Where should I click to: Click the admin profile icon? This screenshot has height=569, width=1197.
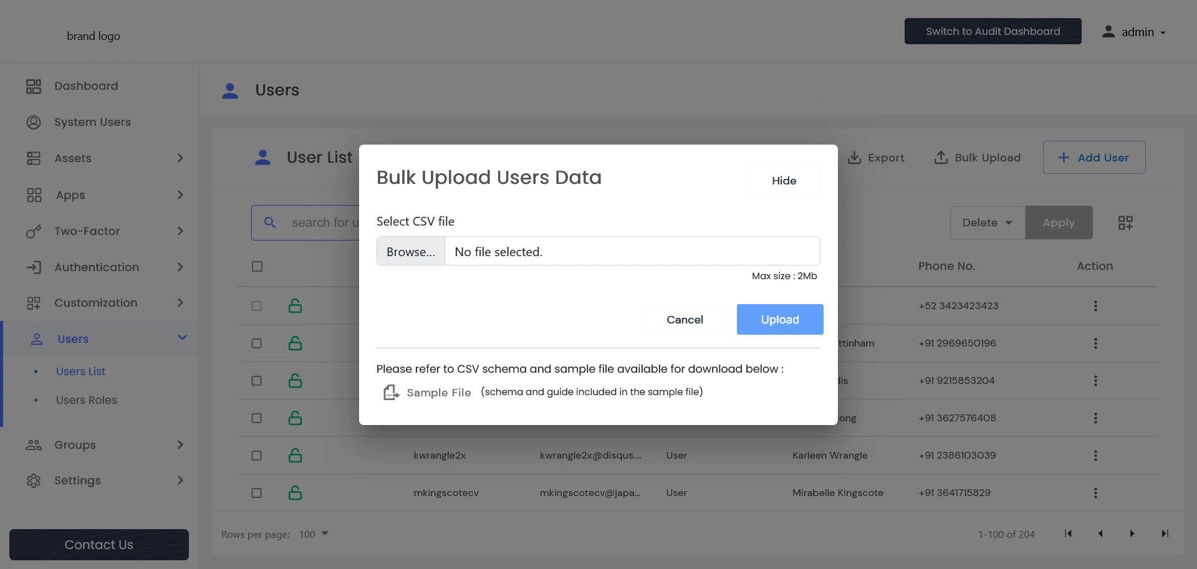click(x=1109, y=31)
